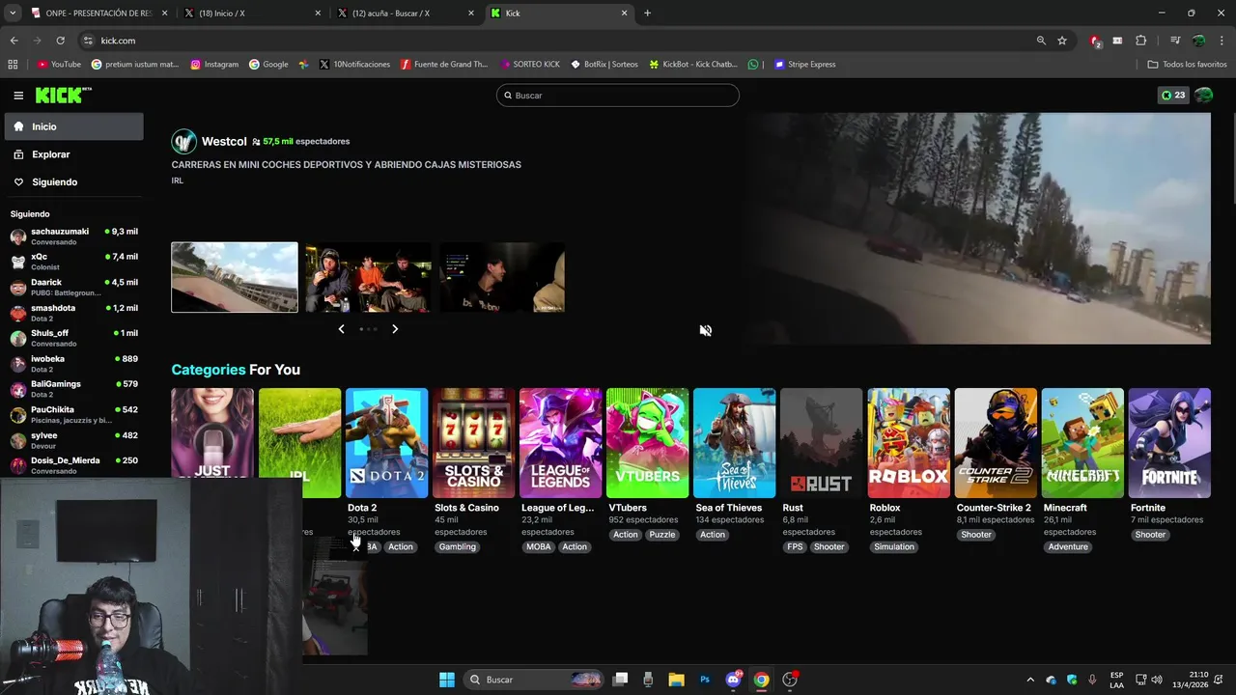Screen dimensions: 1236x695
Task: Open Explorar in the sidebar
Action: point(73,154)
